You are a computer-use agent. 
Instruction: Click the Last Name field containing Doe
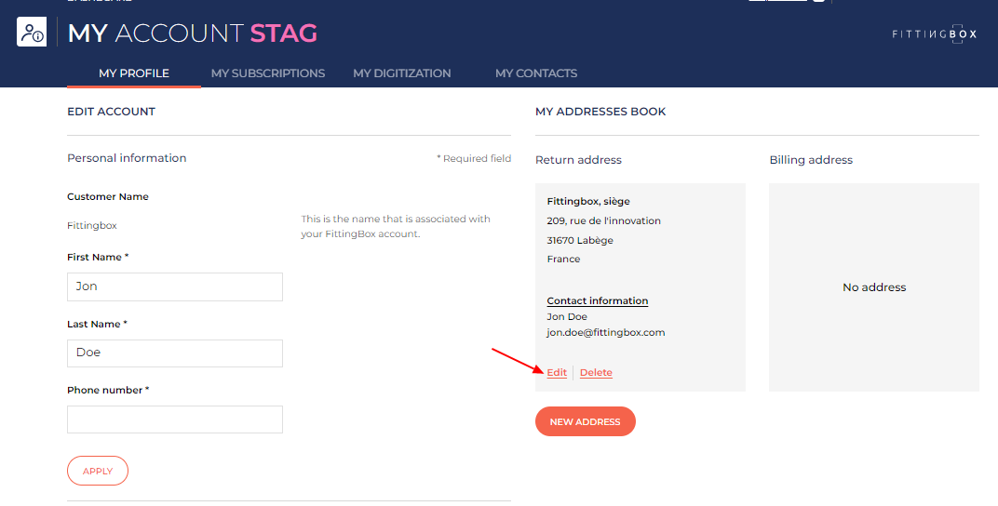[175, 353]
